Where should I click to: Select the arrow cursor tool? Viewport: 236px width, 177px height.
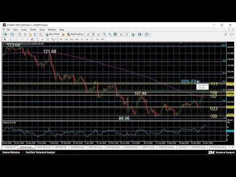(5, 39)
